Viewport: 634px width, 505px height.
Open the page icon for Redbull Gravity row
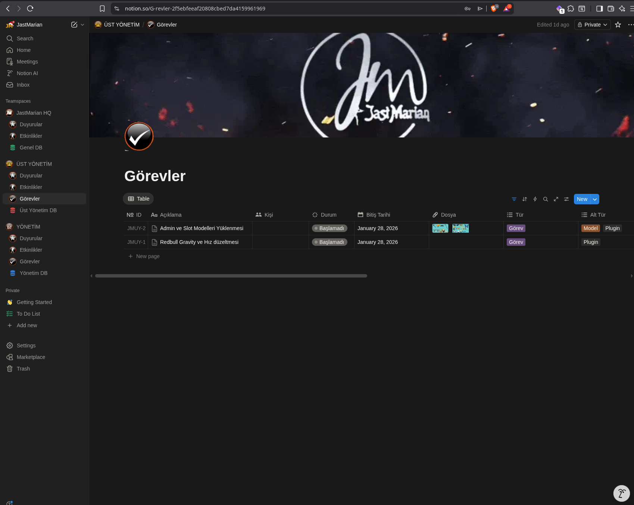tap(154, 242)
